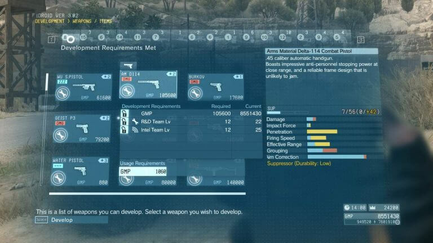The width and height of the screenshot is (433, 243).
Task: Click the Aim Correction stat bar
Action: 337,157
